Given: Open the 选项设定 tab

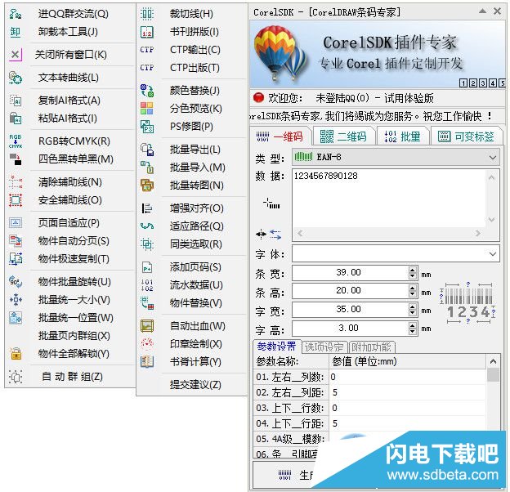Looking at the screenshot, I should pos(324,347).
